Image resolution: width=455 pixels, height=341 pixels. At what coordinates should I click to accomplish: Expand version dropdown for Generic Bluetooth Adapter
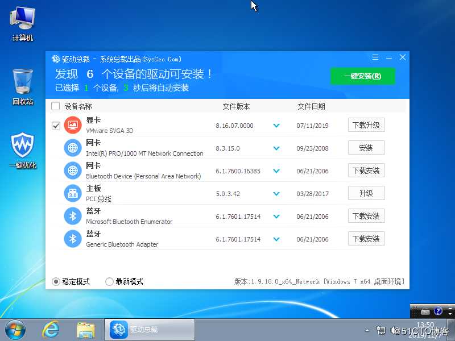[x=276, y=239]
